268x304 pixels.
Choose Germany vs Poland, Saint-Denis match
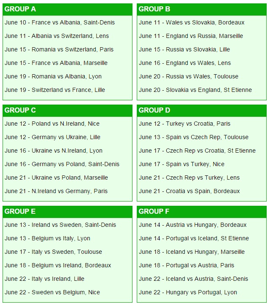click(x=62, y=164)
